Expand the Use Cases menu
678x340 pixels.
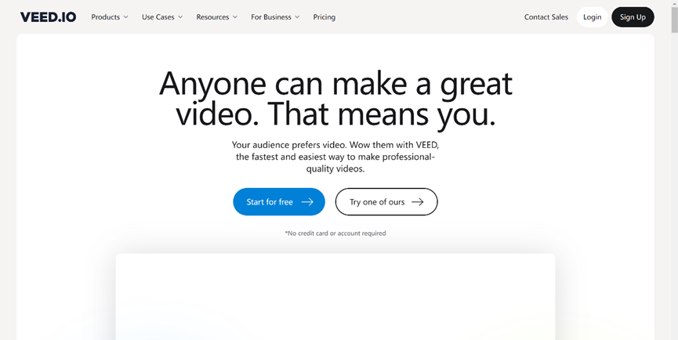click(x=162, y=17)
